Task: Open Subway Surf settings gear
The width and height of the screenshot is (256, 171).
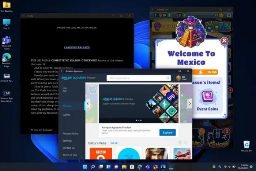Action: (x=229, y=15)
